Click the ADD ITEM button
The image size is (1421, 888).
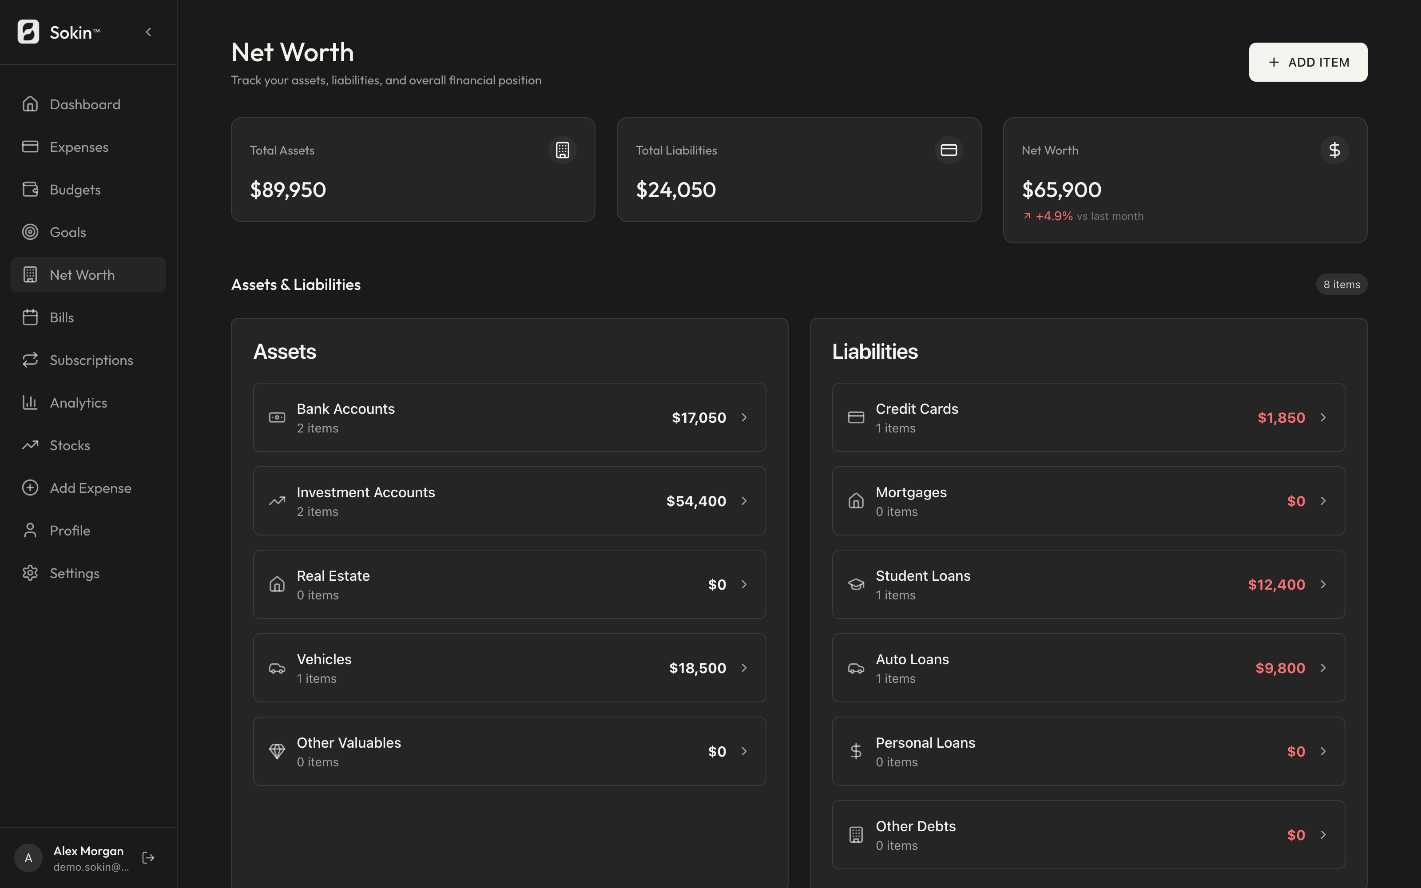point(1308,62)
